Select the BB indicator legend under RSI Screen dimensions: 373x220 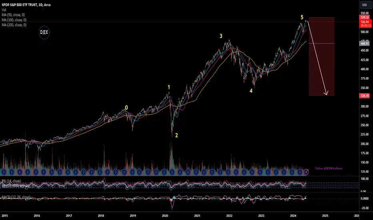click(18, 186)
